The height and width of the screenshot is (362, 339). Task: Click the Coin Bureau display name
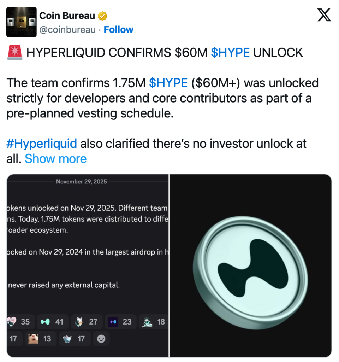(x=67, y=16)
